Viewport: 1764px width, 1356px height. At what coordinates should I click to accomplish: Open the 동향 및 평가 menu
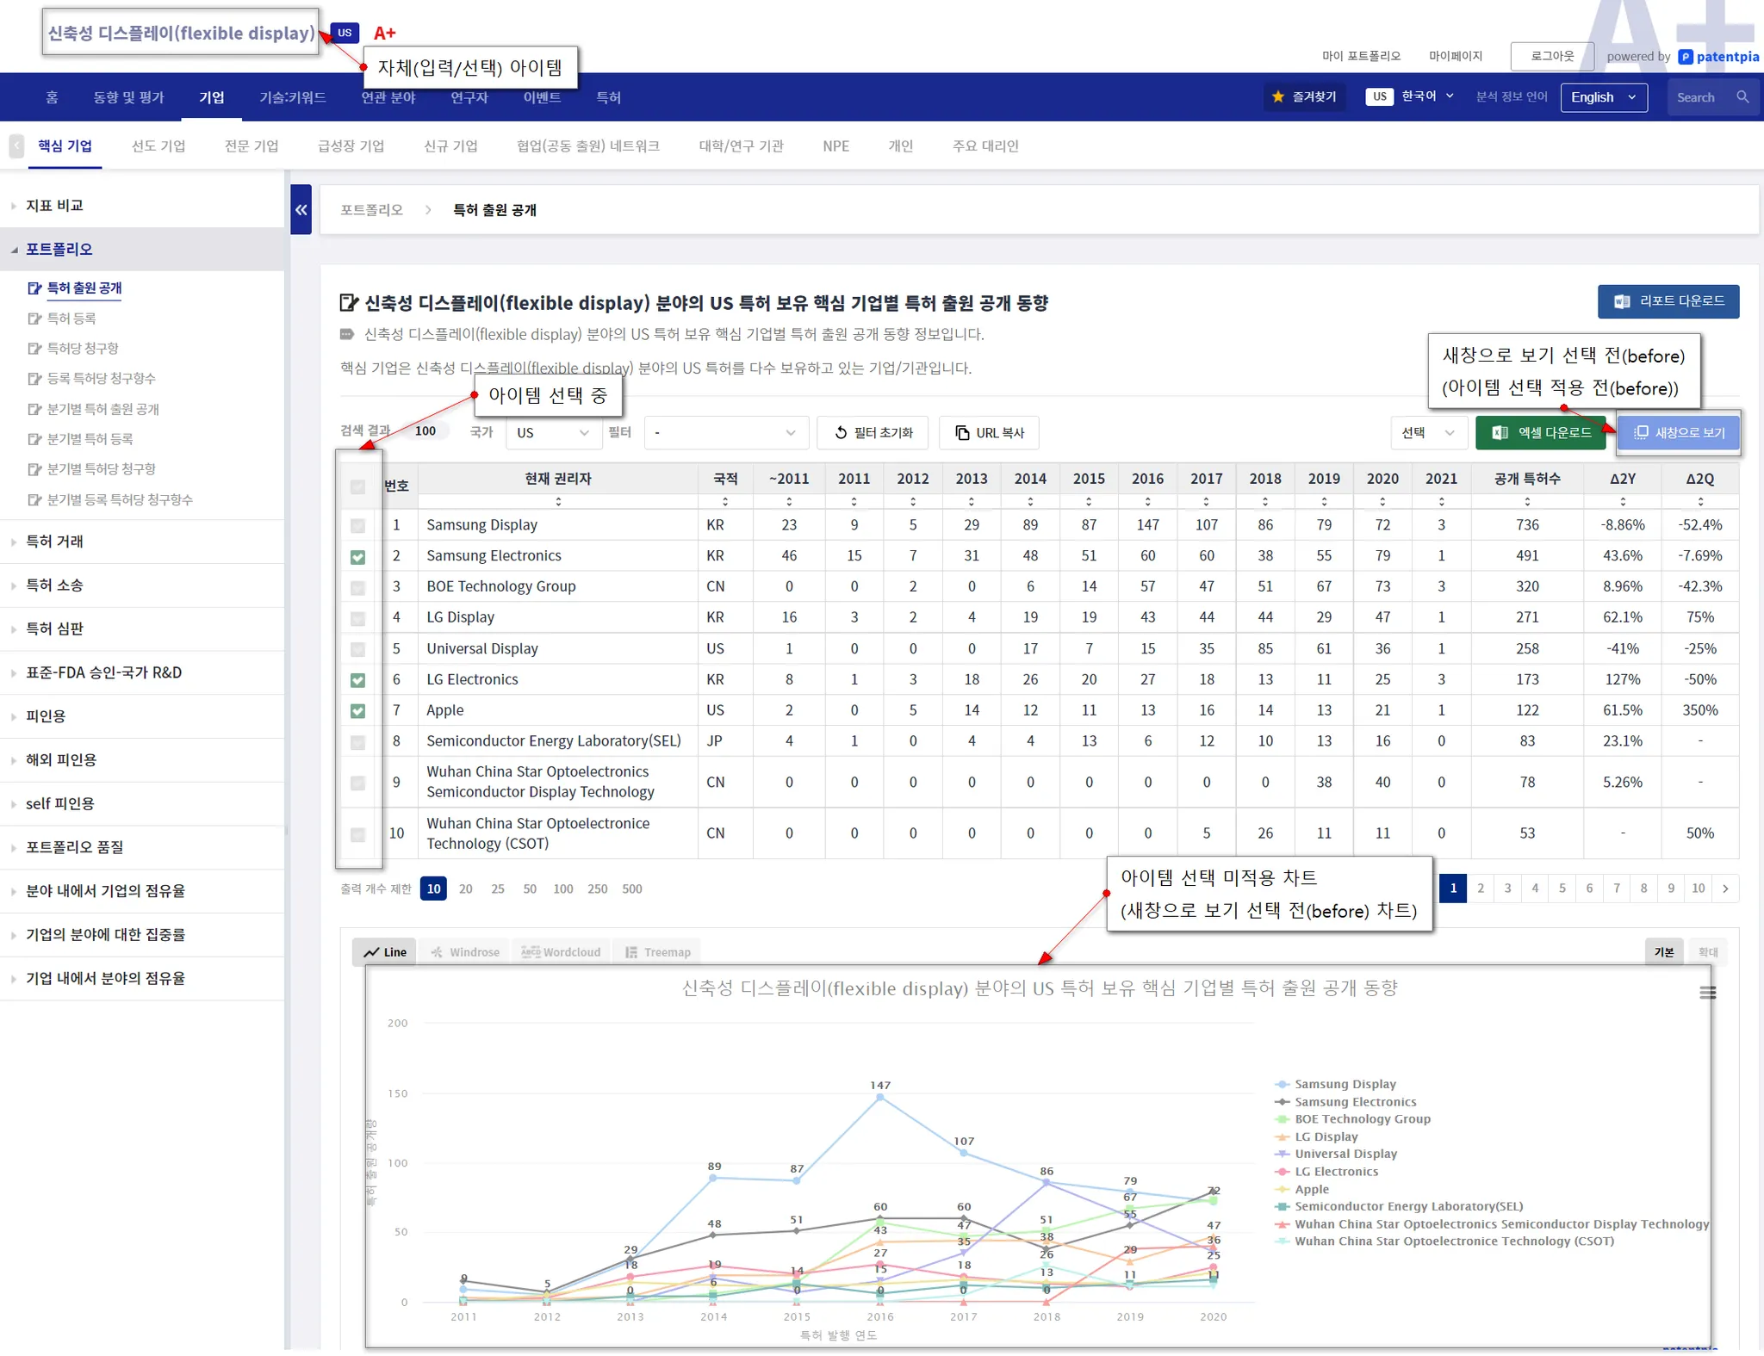coord(128,97)
